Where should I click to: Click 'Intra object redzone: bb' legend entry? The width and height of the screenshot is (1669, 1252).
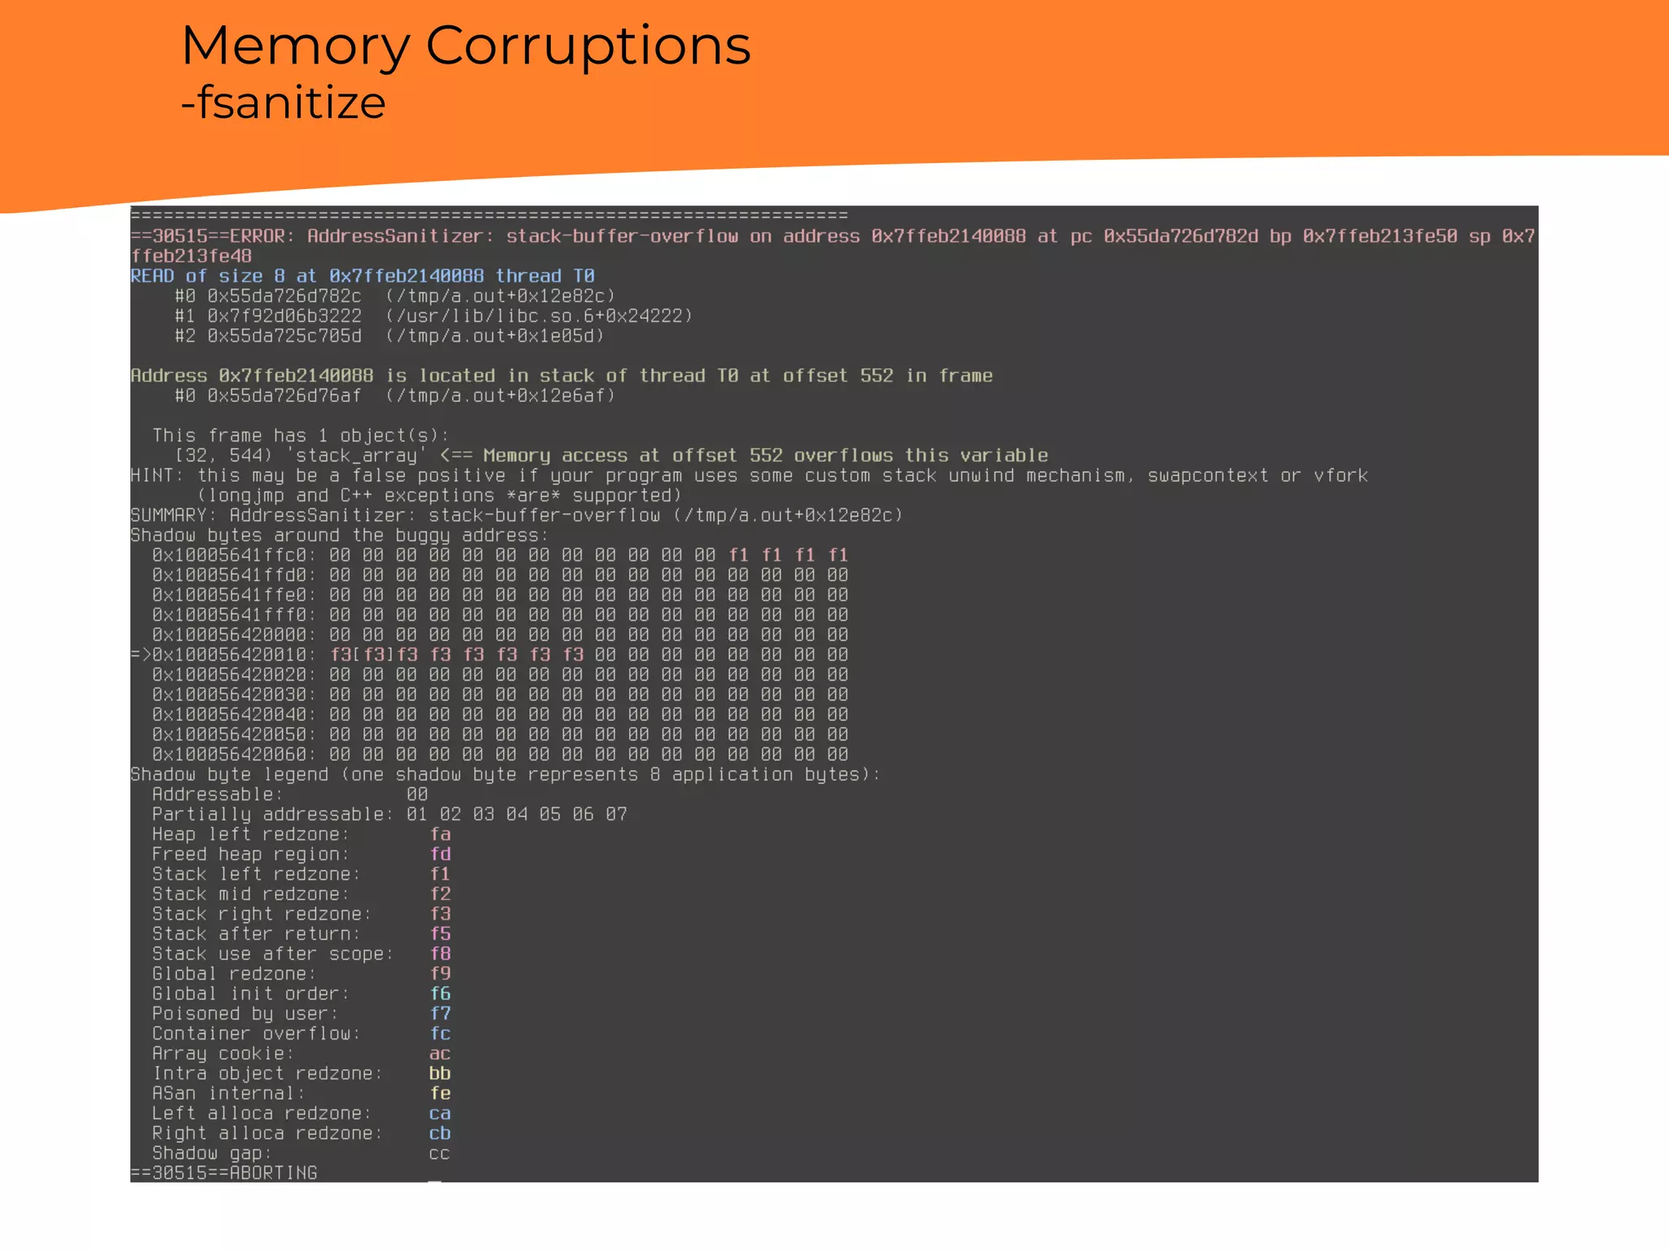point(302,1073)
